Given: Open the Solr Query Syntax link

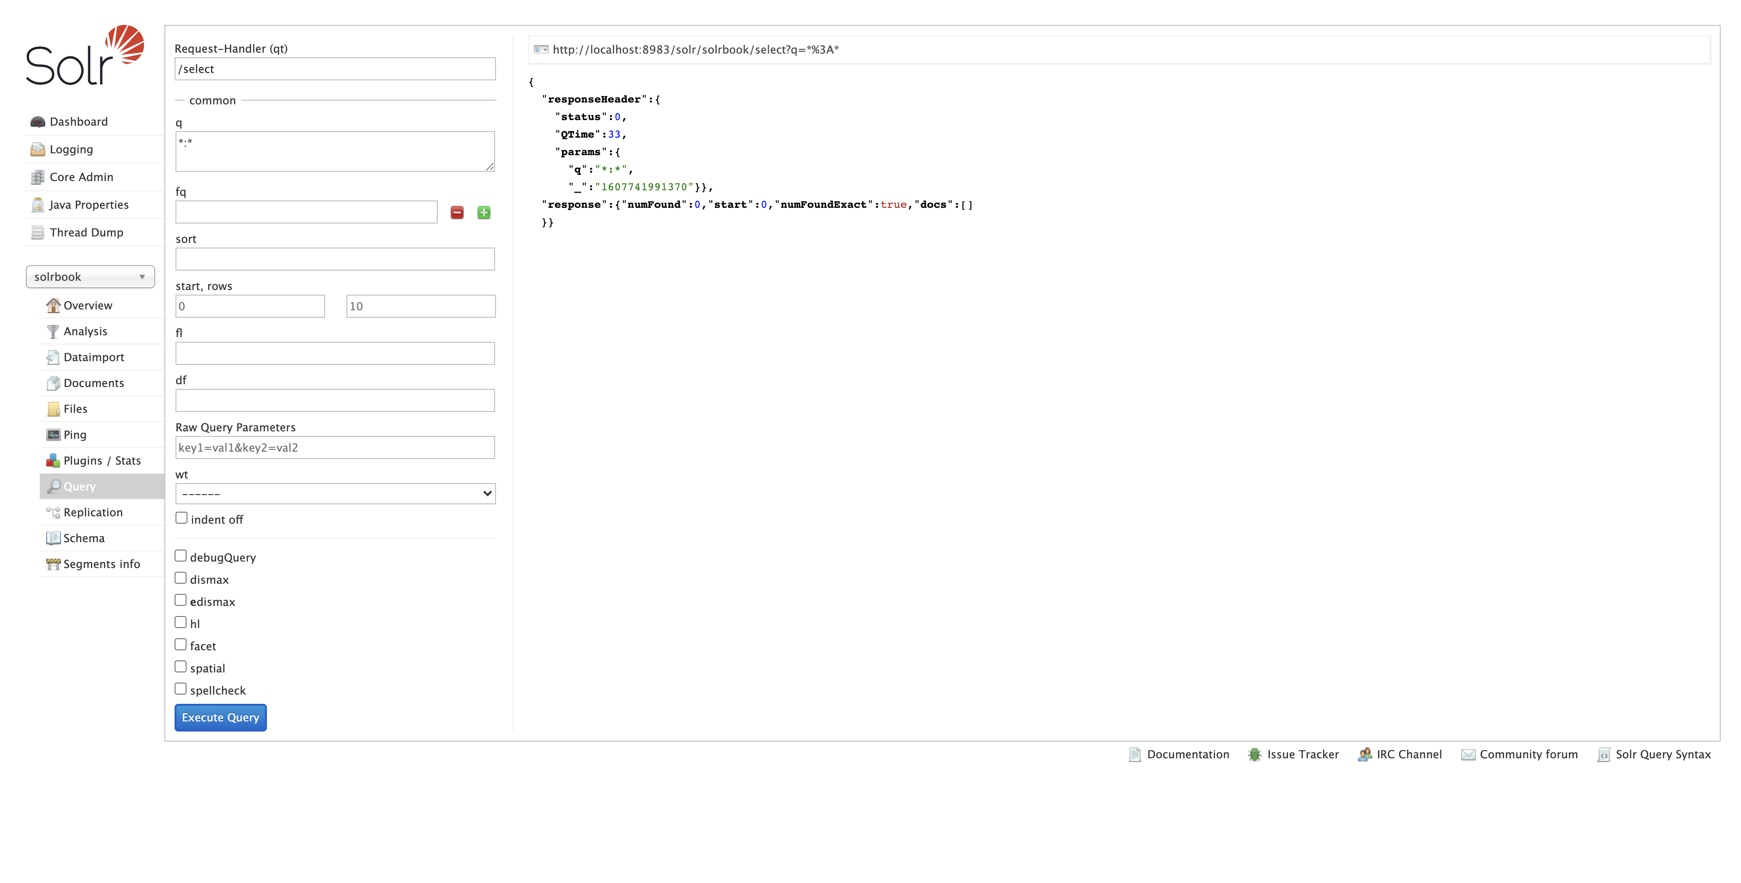Looking at the screenshot, I should click(1663, 755).
